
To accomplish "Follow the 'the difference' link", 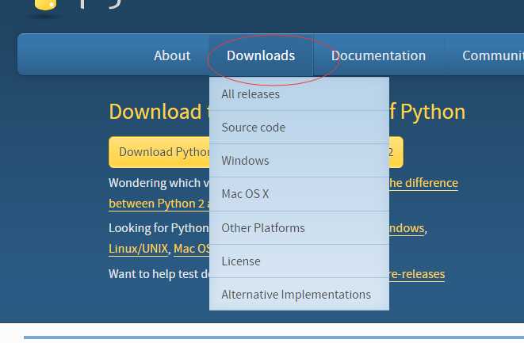I will 423,183.
